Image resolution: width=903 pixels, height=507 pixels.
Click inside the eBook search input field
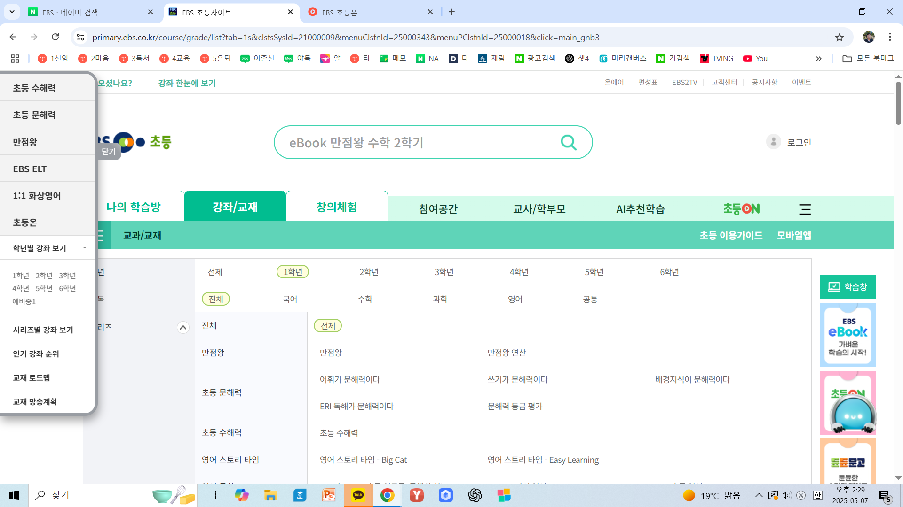coord(423,142)
